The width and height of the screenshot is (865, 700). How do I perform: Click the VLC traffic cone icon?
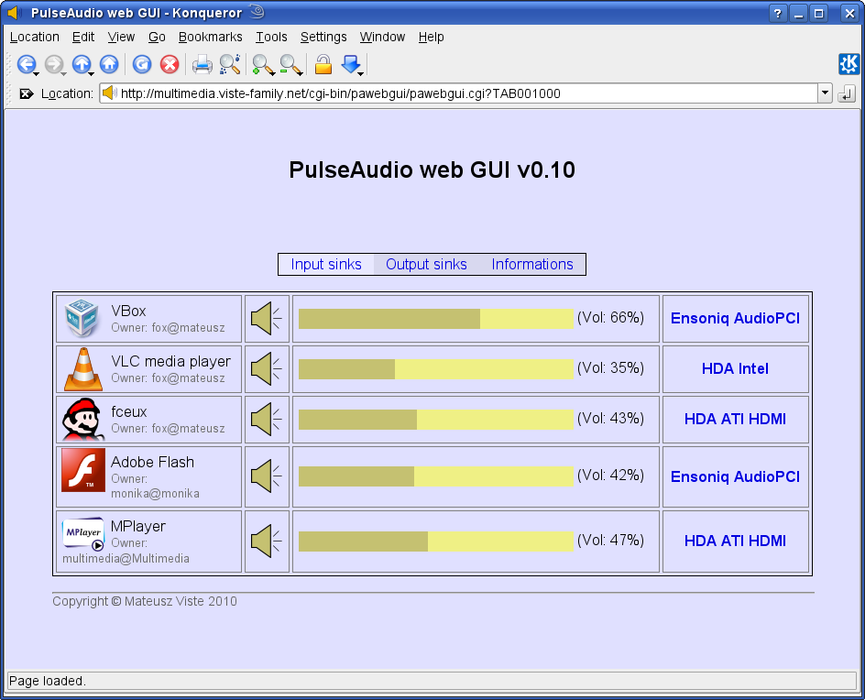coord(83,369)
